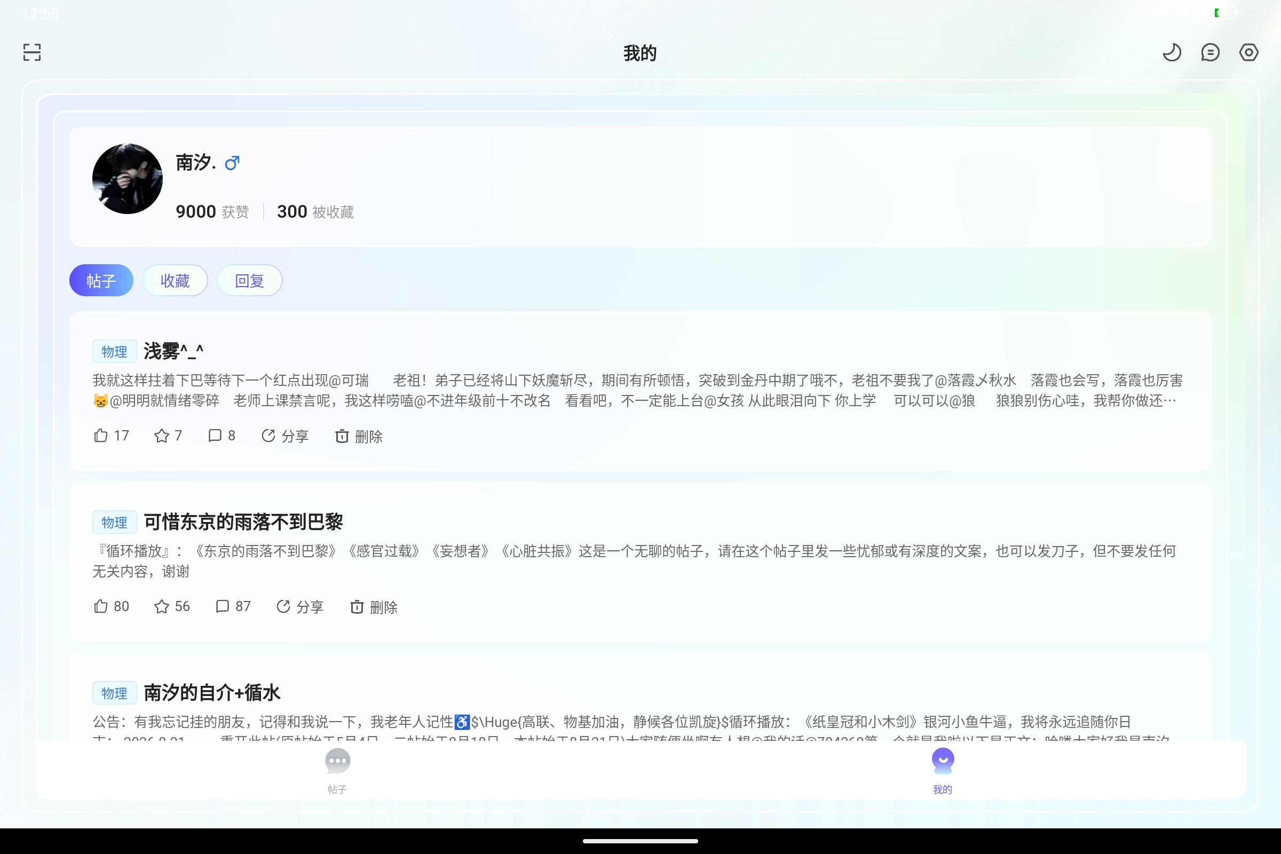Select the 帖子 filter tab
This screenshot has width=1281, height=854.
[x=101, y=281]
